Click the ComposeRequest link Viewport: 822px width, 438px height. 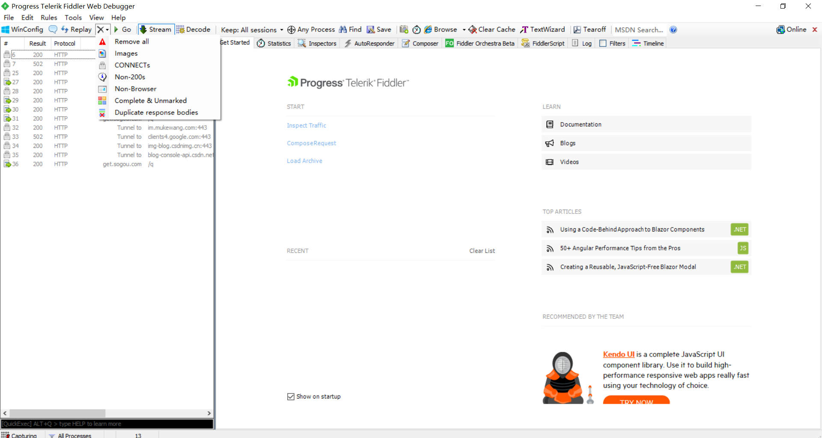click(x=311, y=143)
